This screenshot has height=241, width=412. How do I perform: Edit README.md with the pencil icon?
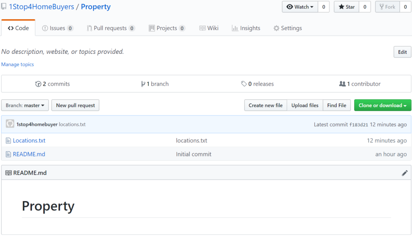[x=405, y=173]
